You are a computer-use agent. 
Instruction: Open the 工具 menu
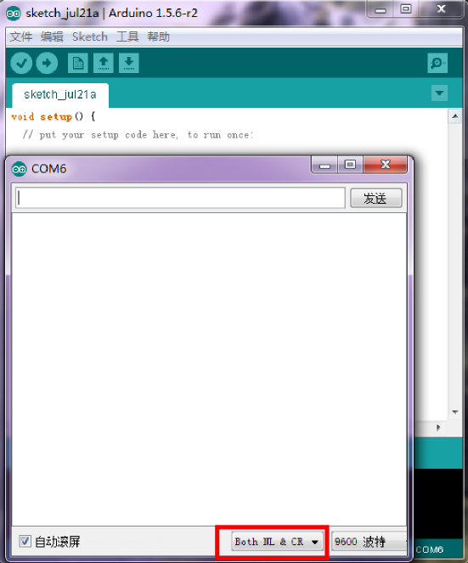127,37
